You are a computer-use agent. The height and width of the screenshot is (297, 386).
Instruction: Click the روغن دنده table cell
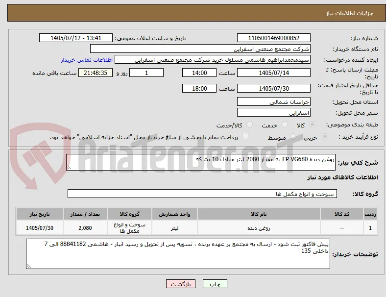click(x=259, y=228)
